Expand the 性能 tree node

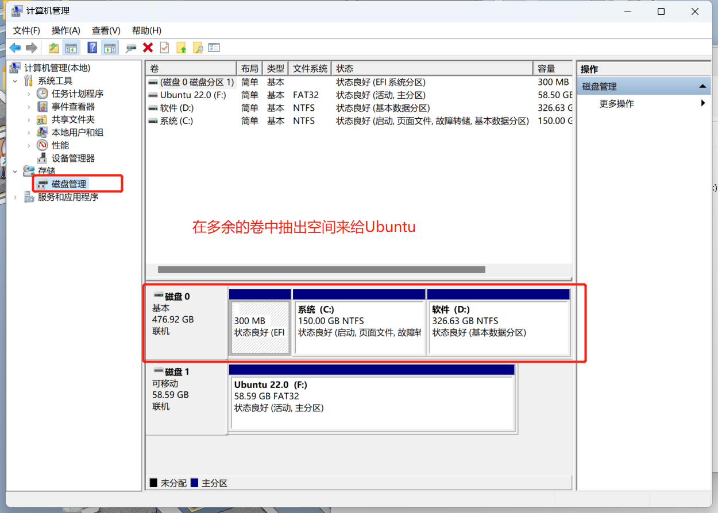(x=29, y=145)
